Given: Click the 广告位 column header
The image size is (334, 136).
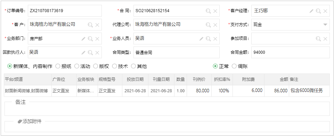Looking at the screenshot, I should coord(64,79).
